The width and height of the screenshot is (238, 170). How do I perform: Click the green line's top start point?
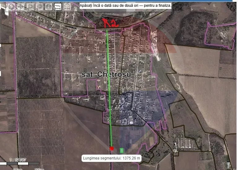point(107,29)
